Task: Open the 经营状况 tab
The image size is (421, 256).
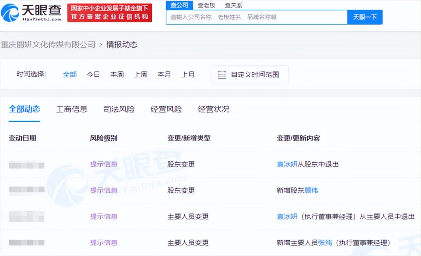Action: (x=213, y=109)
